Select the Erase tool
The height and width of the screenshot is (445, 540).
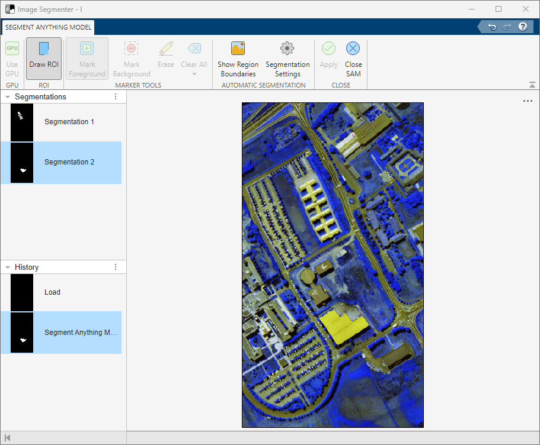coord(166,58)
